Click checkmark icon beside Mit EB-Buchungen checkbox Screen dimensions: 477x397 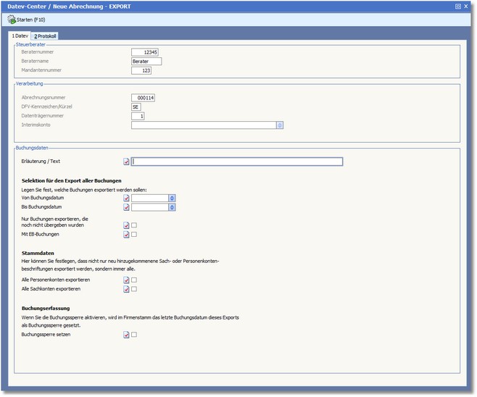coord(127,235)
